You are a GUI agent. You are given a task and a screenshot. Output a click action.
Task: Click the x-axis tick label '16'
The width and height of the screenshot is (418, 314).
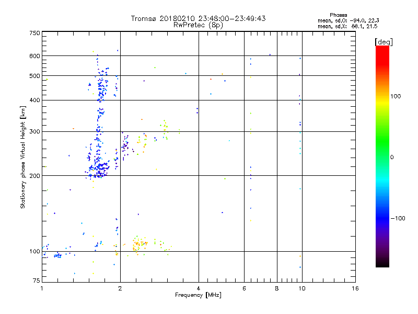[x=355, y=288]
